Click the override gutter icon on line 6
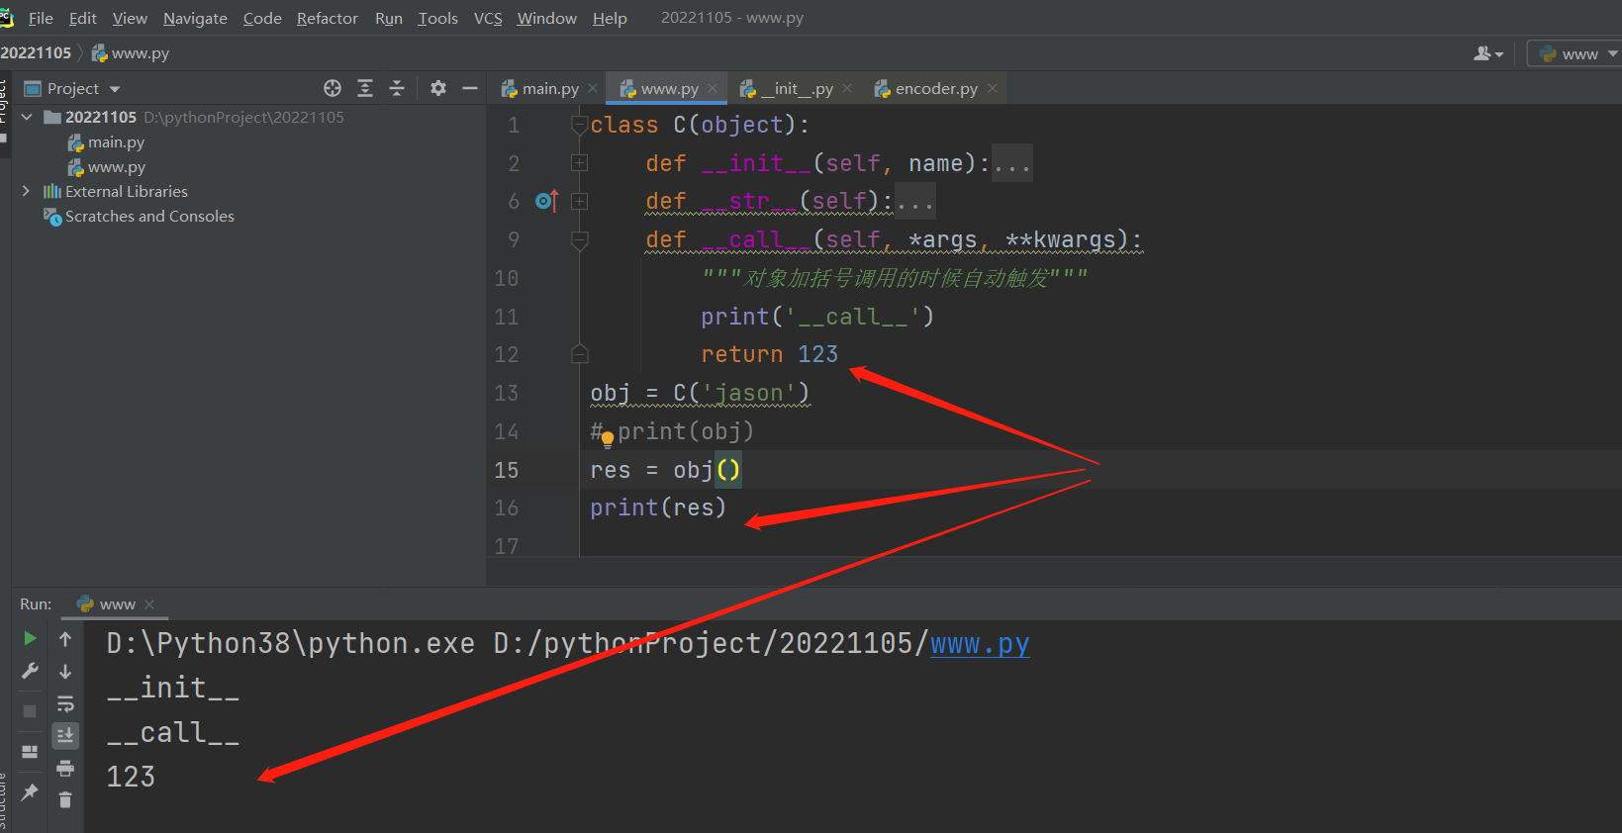 point(547,201)
